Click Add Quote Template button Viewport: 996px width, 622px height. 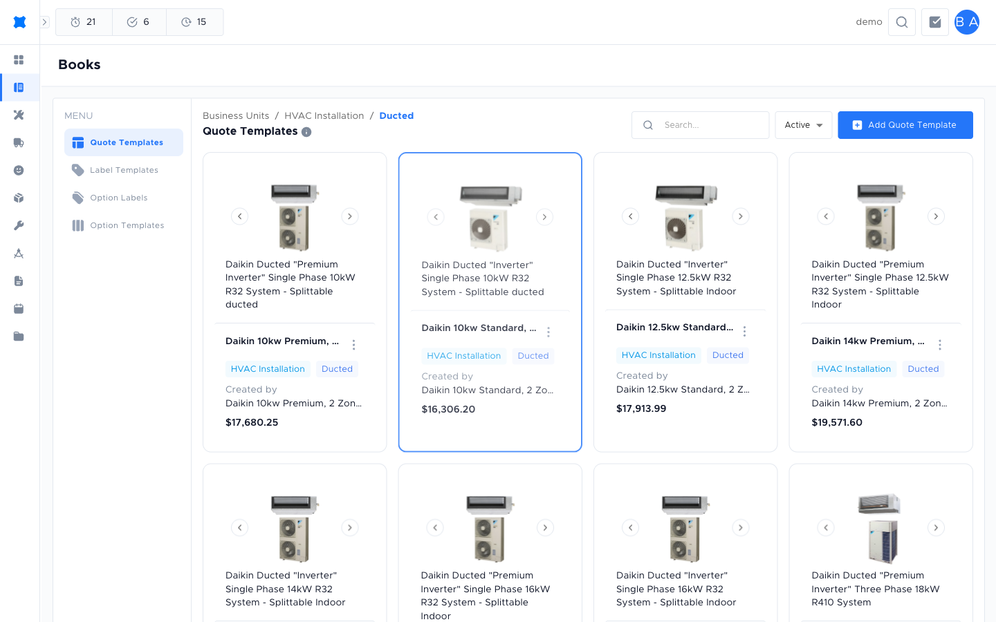click(905, 125)
